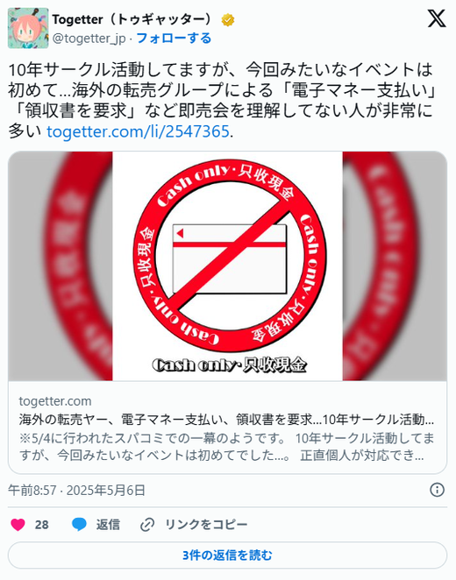Open the togetter.com/li/2547365 link
This screenshot has height=580, width=456.
coord(138,131)
